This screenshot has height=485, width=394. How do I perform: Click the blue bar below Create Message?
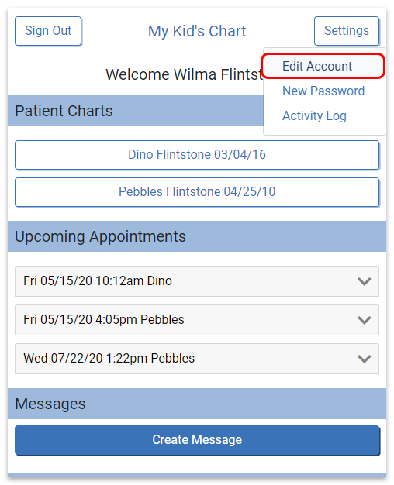click(x=197, y=476)
